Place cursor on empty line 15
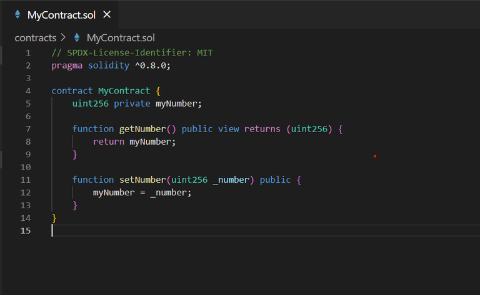Image resolution: width=480 pixels, height=295 pixels. [266, 231]
